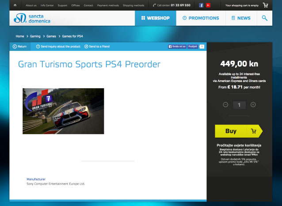Viewport: 282px width, 206px height.
Task: Navigate to Gaming in breadcrumb
Action: (x=35, y=35)
